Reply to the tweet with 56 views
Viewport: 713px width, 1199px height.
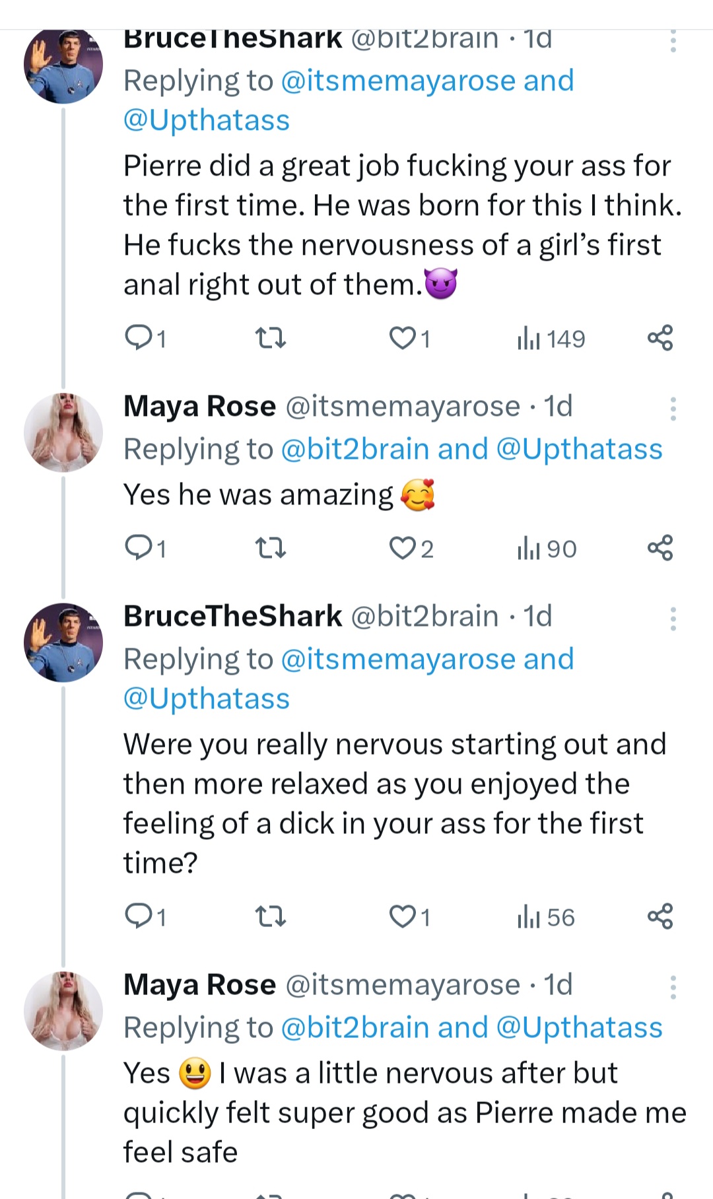139,916
